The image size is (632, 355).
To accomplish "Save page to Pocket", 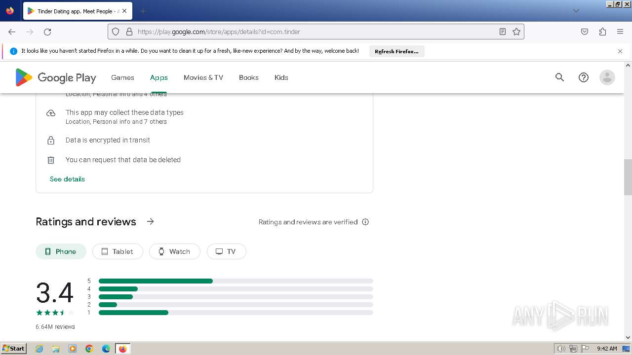I will coord(585,32).
